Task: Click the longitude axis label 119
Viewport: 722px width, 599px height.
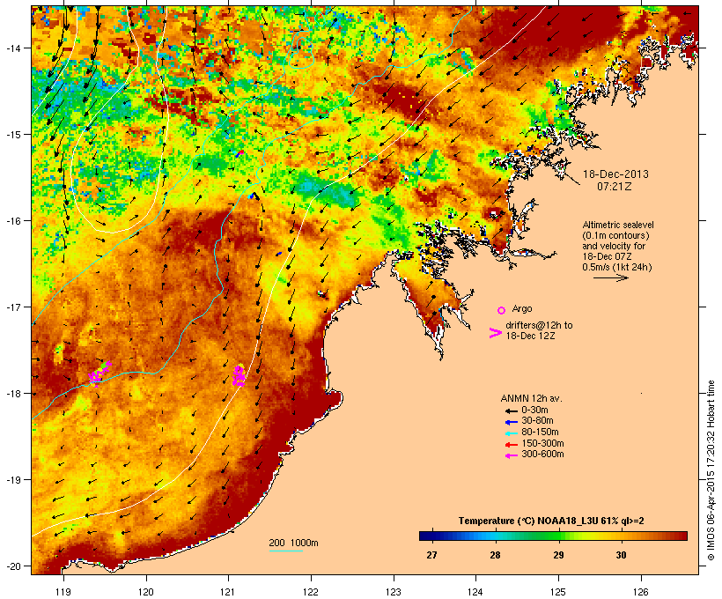Action: click(63, 592)
